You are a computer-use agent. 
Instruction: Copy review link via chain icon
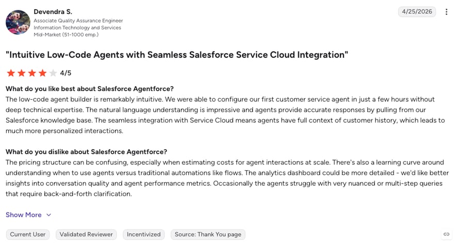click(446, 234)
